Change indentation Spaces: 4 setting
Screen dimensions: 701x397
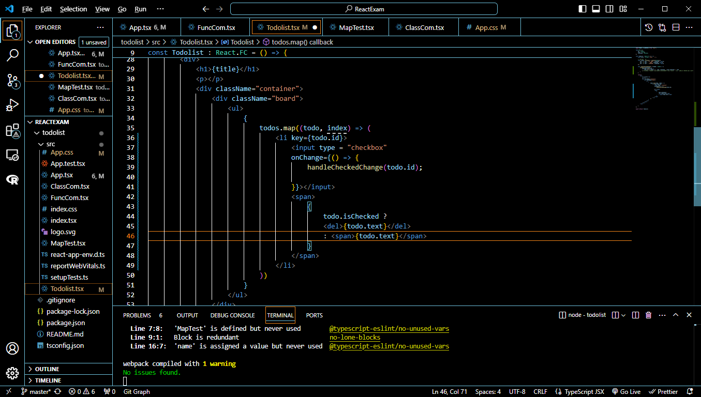488,392
